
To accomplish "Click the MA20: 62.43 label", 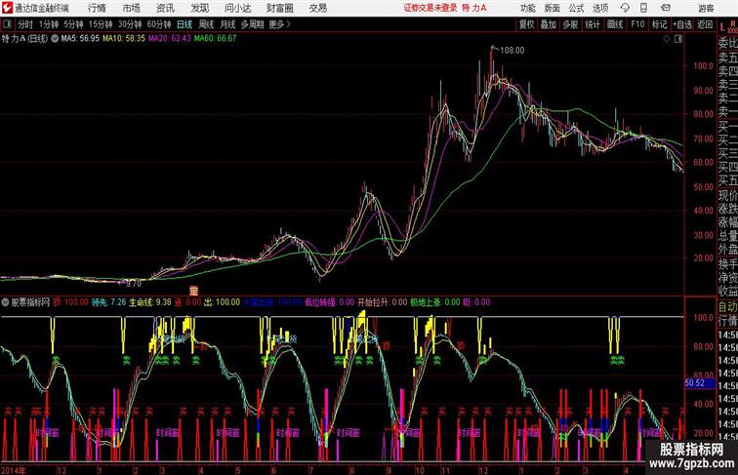I will tap(170, 39).
